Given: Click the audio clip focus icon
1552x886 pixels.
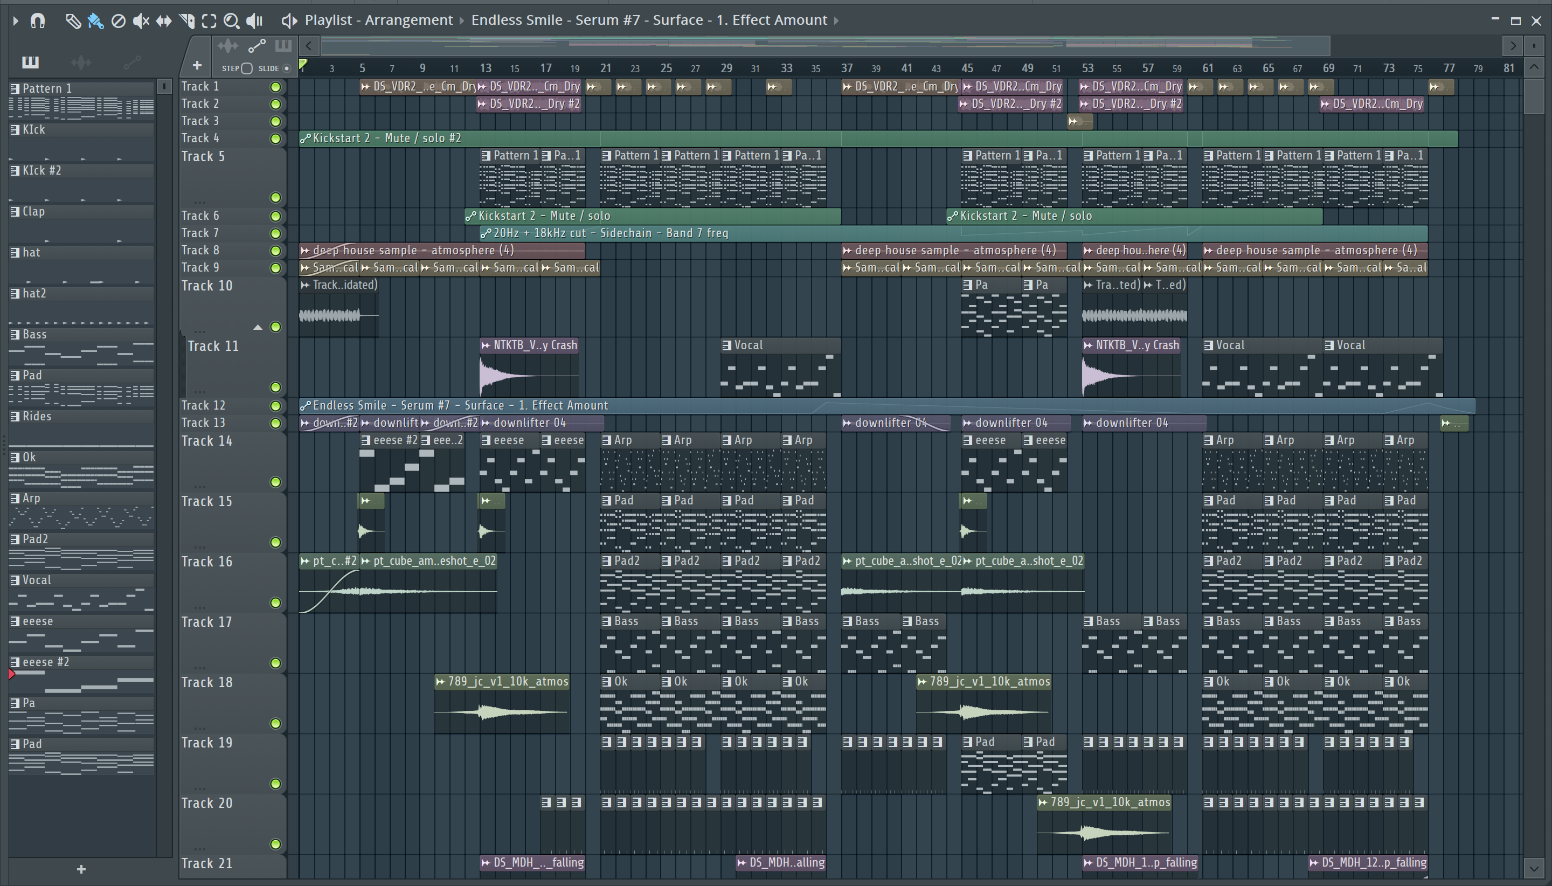Looking at the screenshot, I should click(x=227, y=46).
